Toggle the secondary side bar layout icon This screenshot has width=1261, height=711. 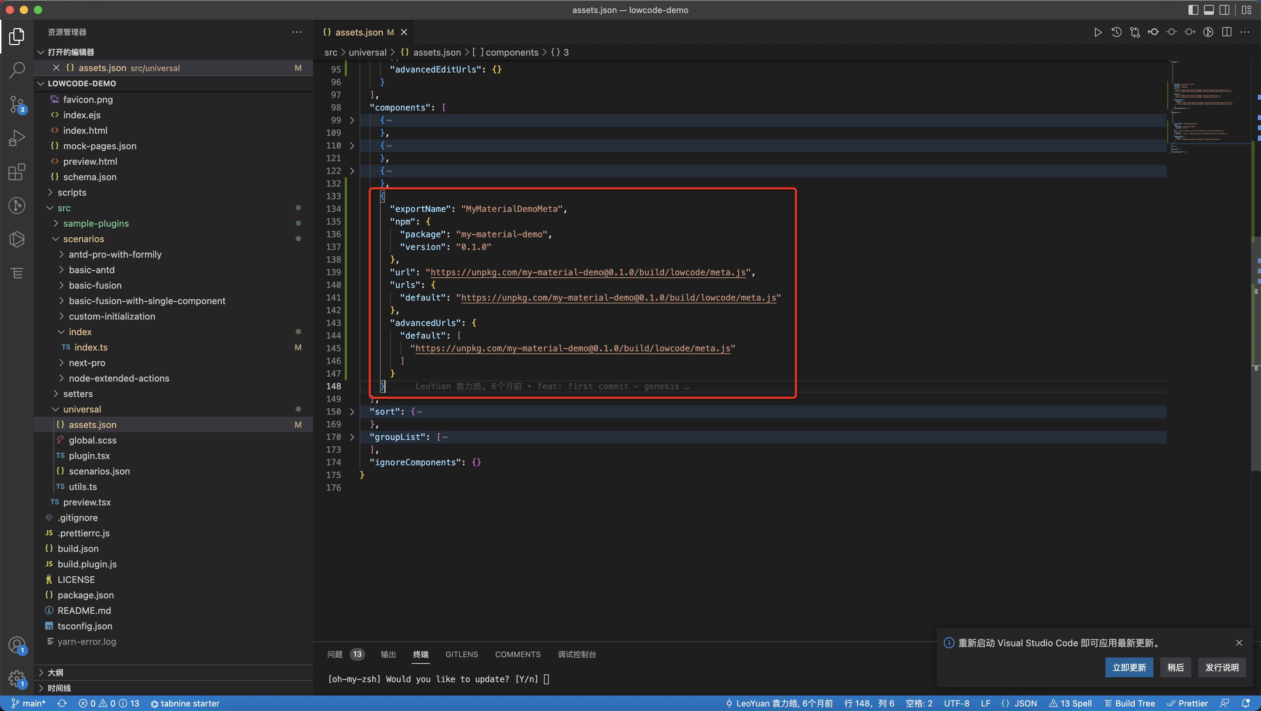tap(1224, 10)
